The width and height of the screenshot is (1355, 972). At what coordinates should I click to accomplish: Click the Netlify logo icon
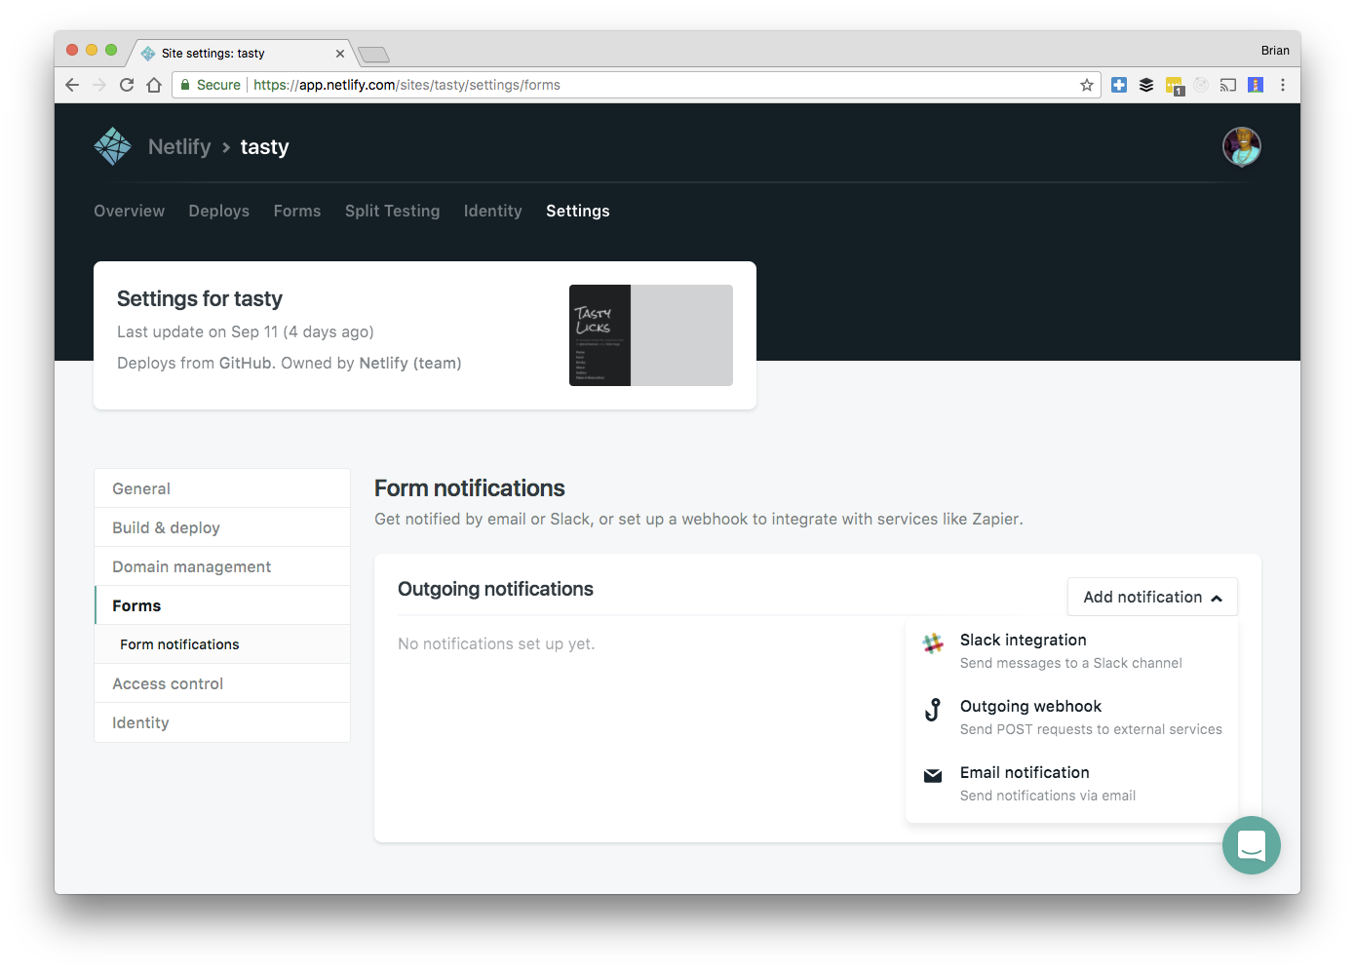click(112, 145)
